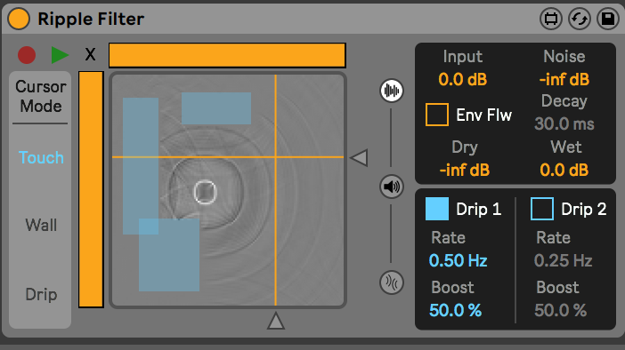625x350 pixels.
Task: Enable the Drip 2 toggle
Action: pyautogui.click(x=542, y=209)
